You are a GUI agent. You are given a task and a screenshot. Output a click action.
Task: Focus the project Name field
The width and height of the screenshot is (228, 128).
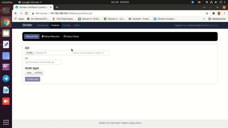pyautogui.click(x=91, y=53)
